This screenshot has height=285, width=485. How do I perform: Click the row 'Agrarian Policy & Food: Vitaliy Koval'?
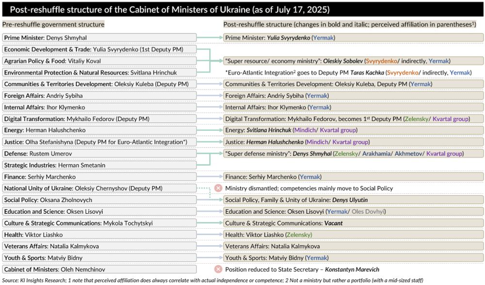point(99,61)
